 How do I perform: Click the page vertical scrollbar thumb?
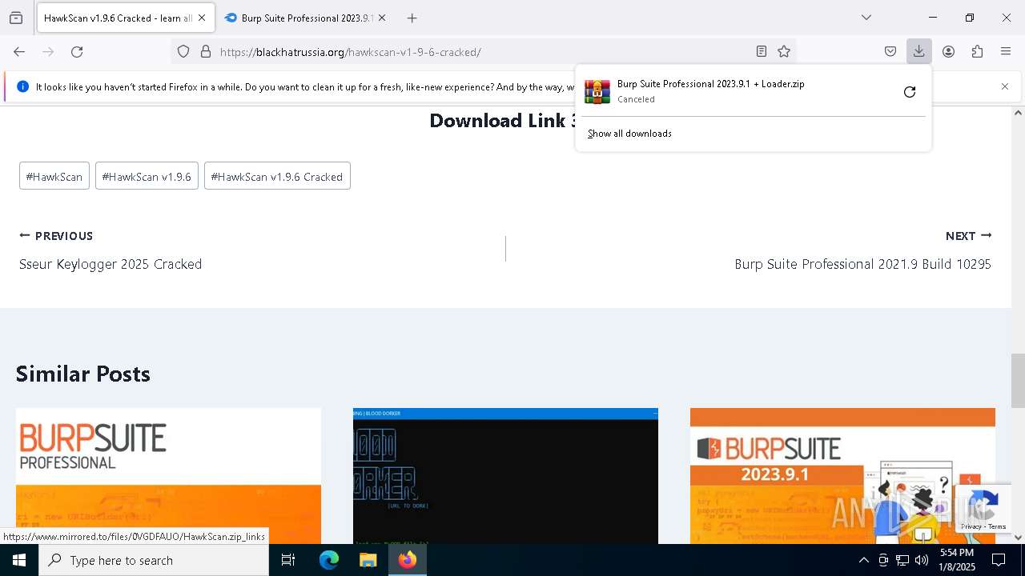pos(1018,381)
